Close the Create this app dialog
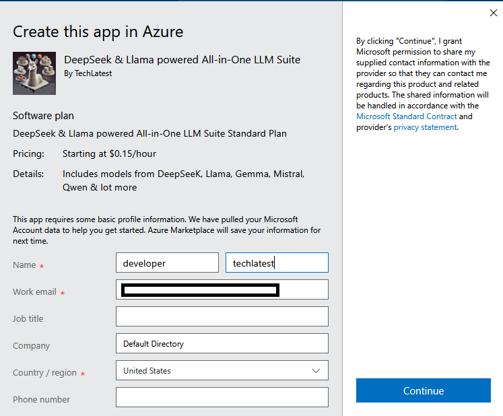503x416 pixels. [494, 13]
